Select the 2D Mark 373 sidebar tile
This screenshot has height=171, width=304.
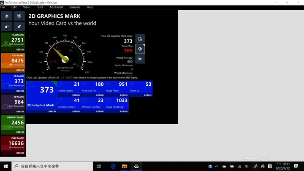[x=13, y=83]
